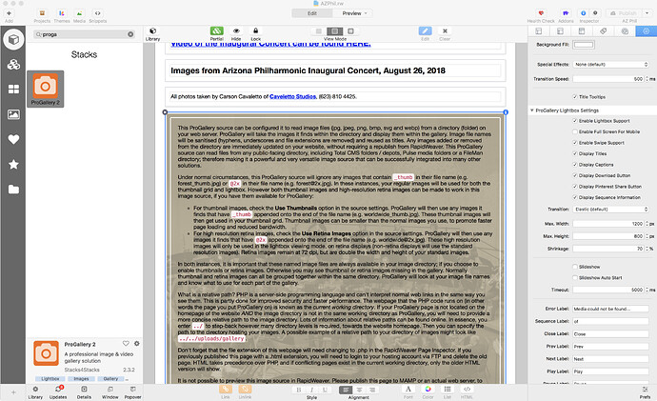Open the Themes browser icon
This screenshot has height=401, width=657.
(x=61, y=13)
